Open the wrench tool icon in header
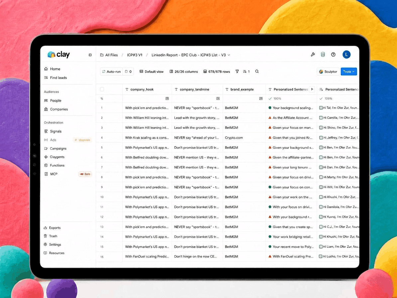 (313, 55)
